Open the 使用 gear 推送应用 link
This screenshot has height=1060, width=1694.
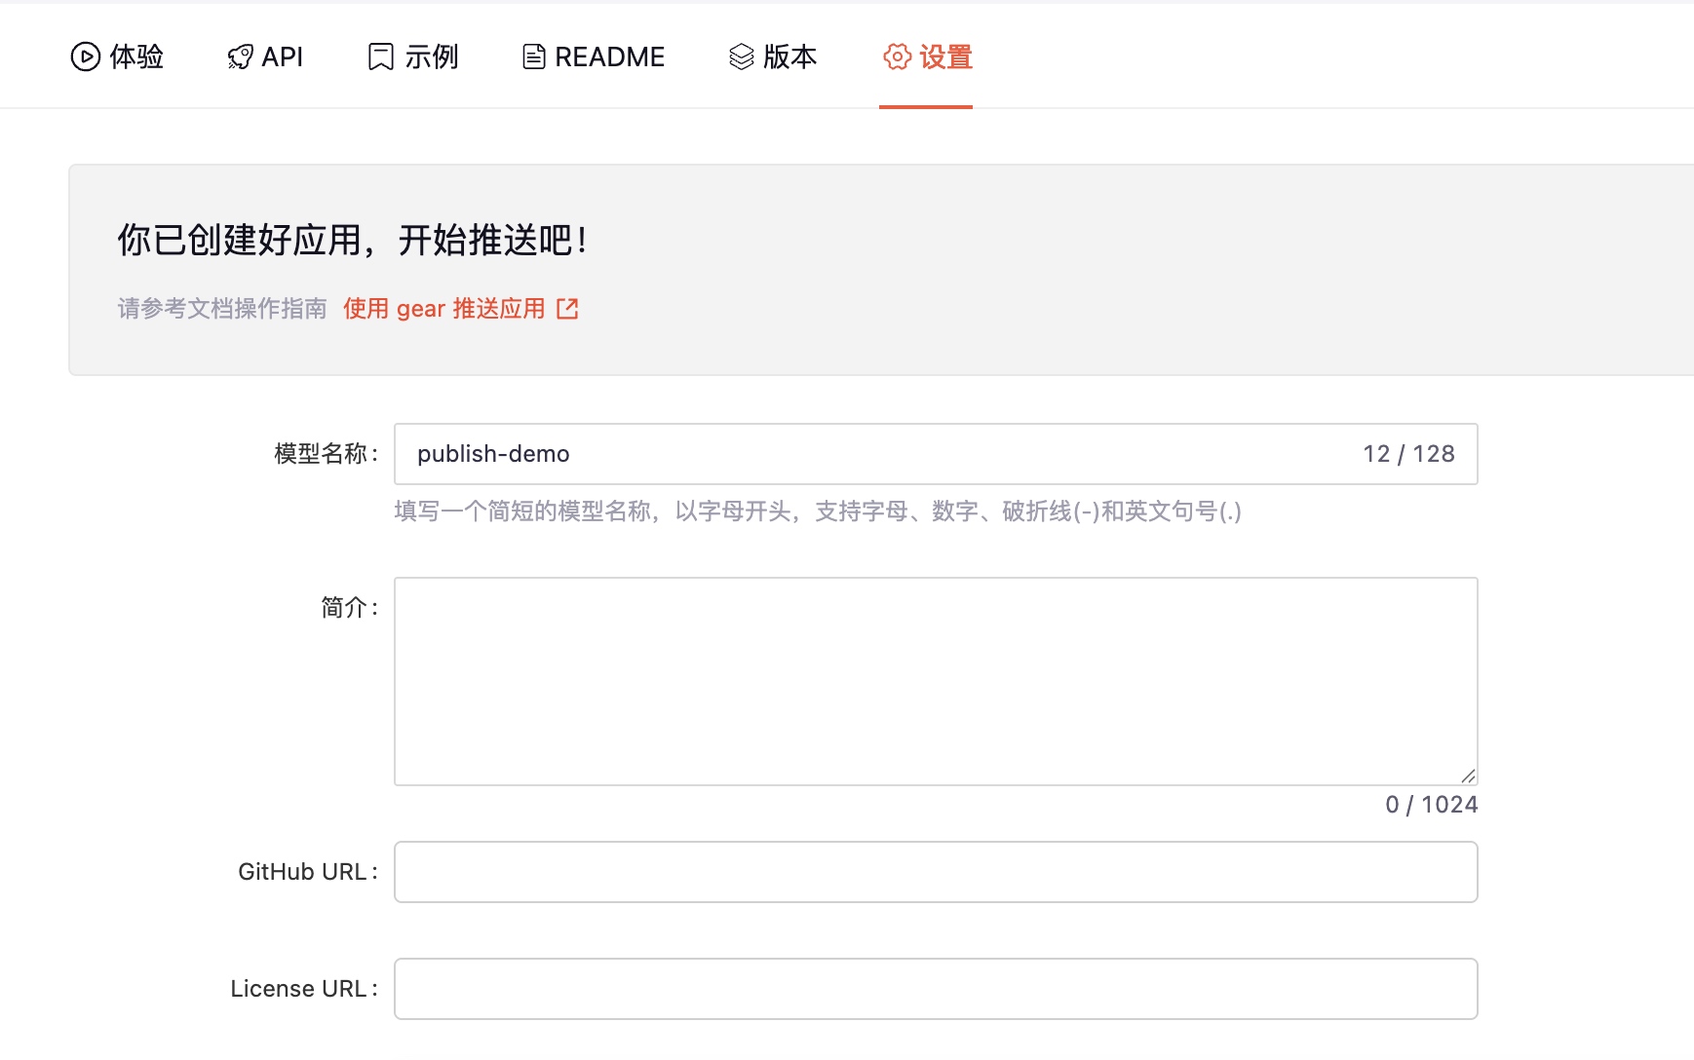point(444,309)
